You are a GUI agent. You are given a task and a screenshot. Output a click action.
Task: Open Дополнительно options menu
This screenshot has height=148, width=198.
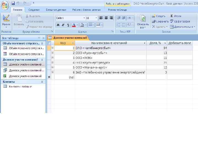(x=183, y=27)
